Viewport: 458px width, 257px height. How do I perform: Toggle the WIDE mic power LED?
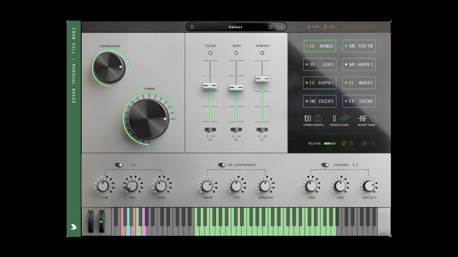[x=236, y=53]
